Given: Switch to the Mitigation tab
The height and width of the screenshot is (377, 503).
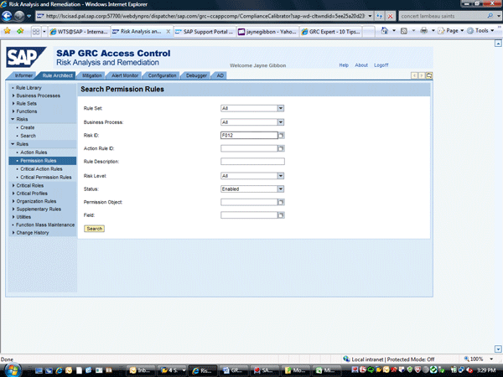Looking at the screenshot, I should [92, 75].
